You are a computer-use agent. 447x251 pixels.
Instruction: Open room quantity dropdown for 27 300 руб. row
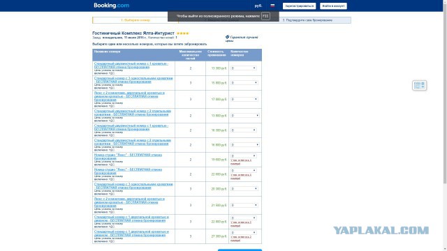click(244, 233)
